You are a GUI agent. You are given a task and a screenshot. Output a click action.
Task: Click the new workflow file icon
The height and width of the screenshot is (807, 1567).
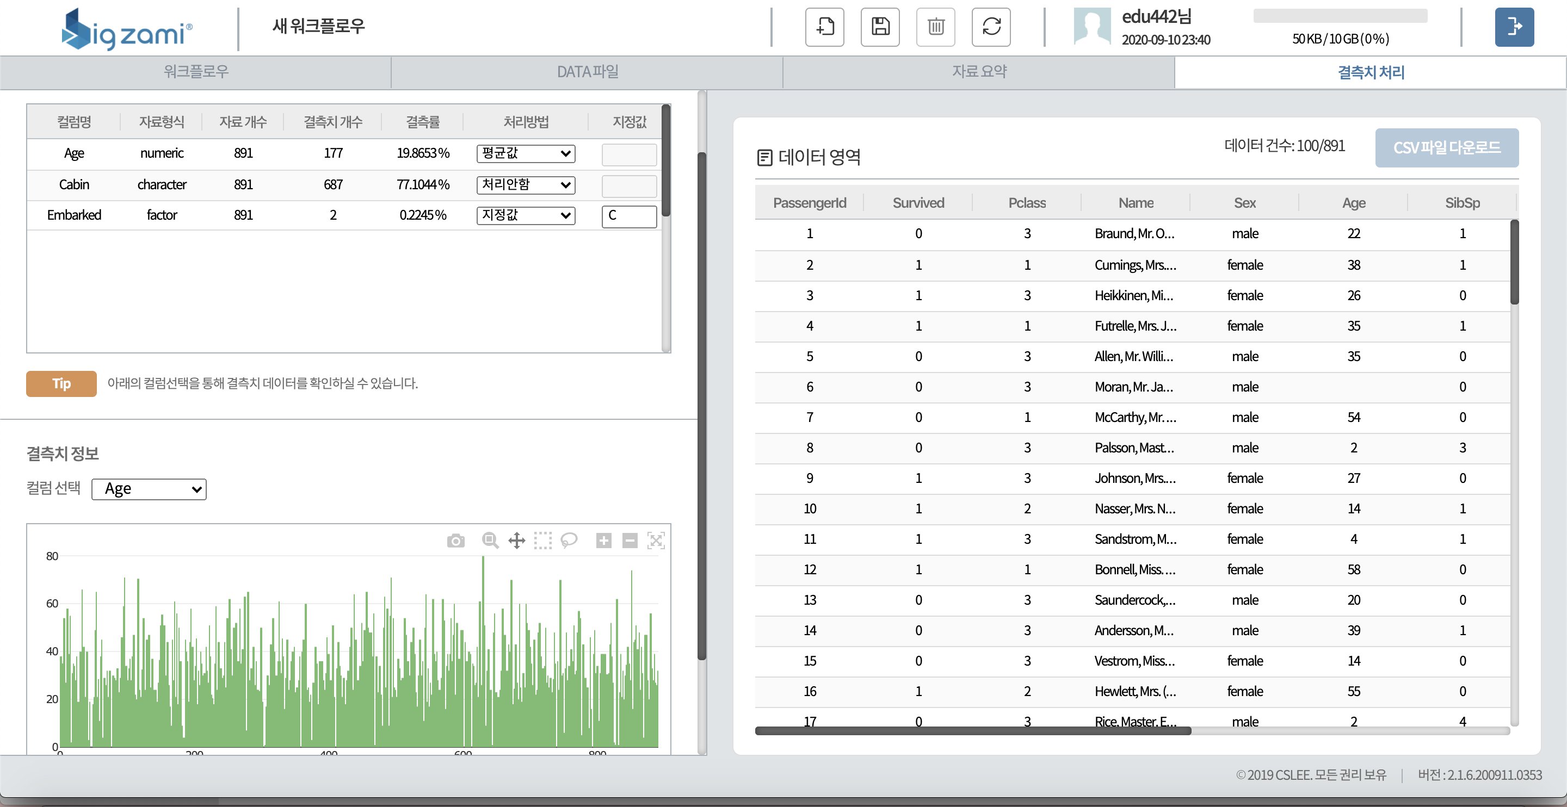(x=824, y=27)
